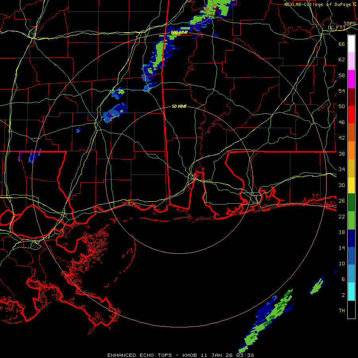Click the "ENHANCED ECHO TOPS" caption text
This screenshot has width=358, height=358.
coord(140,355)
